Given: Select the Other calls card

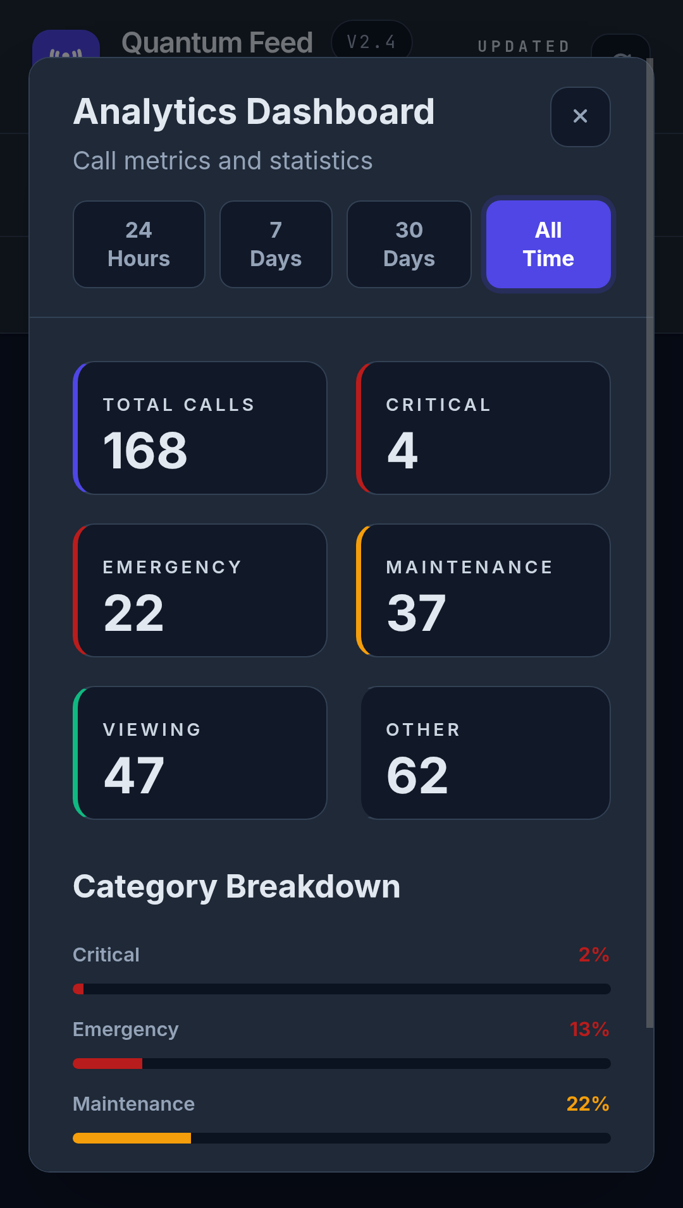Looking at the screenshot, I should [485, 753].
